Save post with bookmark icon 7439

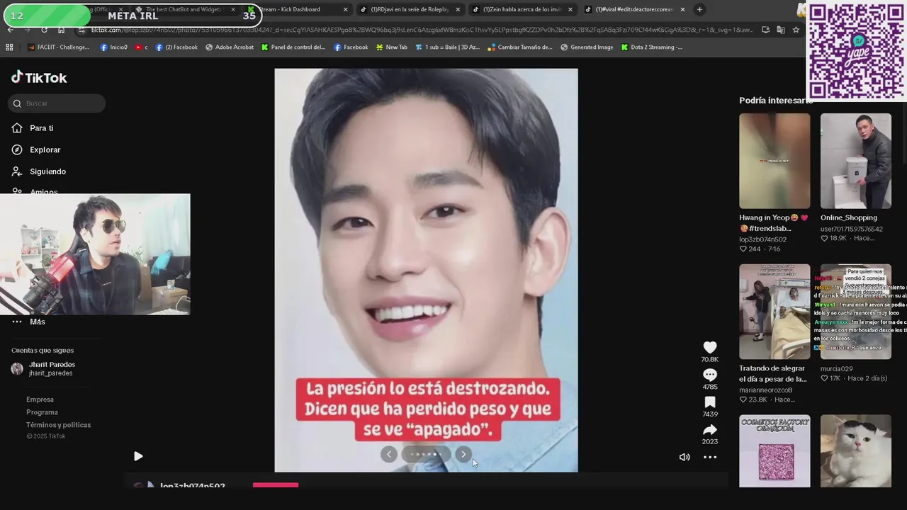709,402
